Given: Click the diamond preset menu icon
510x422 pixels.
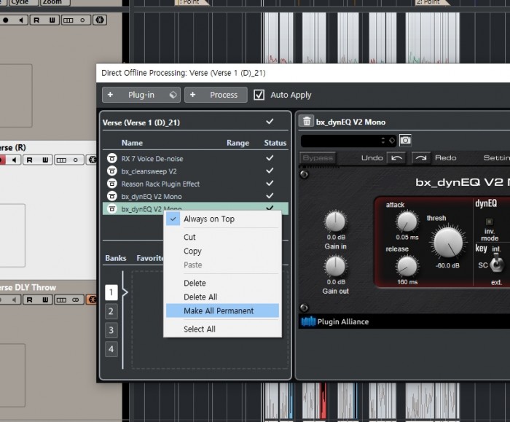Looking at the screenshot, I should [x=392, y=141].
